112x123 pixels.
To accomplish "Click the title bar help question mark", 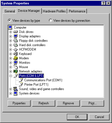I will coord(104,3).
